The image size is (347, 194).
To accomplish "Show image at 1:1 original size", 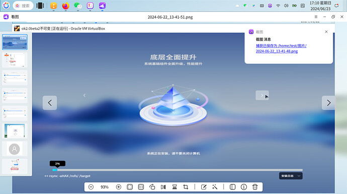I will (141, 187).
